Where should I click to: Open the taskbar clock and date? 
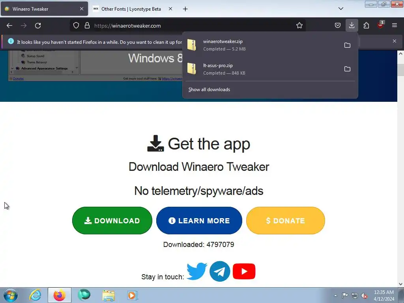pos(383,296)
